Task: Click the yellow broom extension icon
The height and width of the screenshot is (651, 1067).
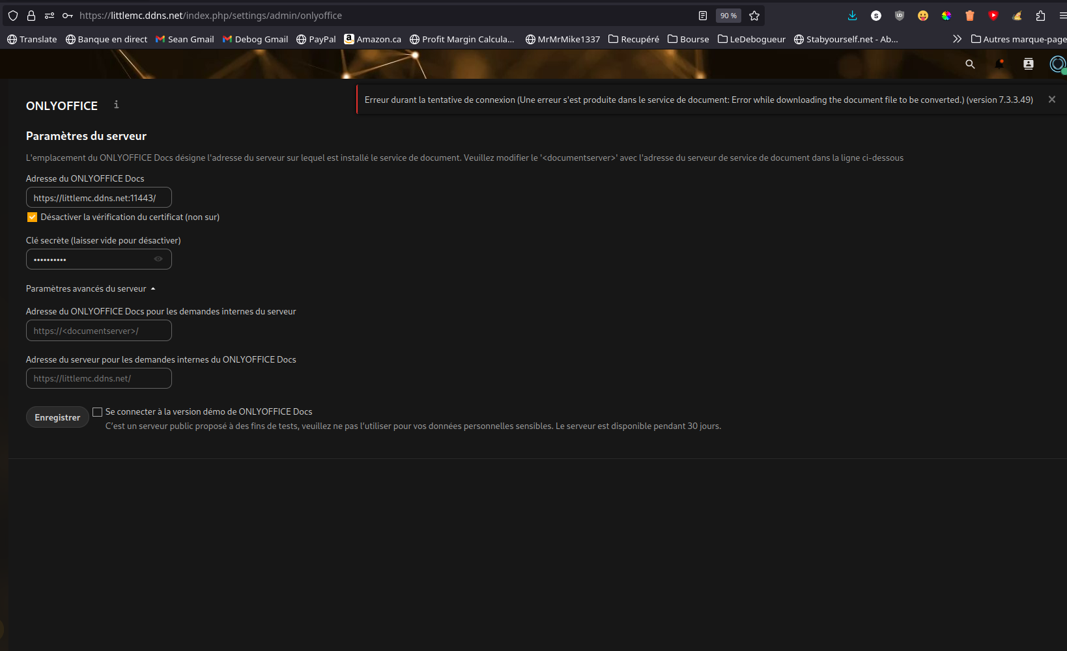Action: click(1017, 16)
